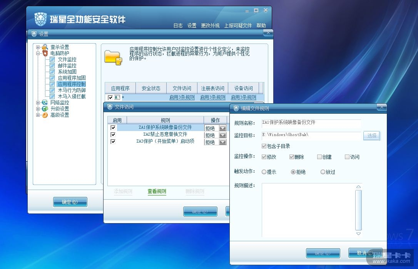Click the 电脑防护 hand icon in tree

click(45, 53)
